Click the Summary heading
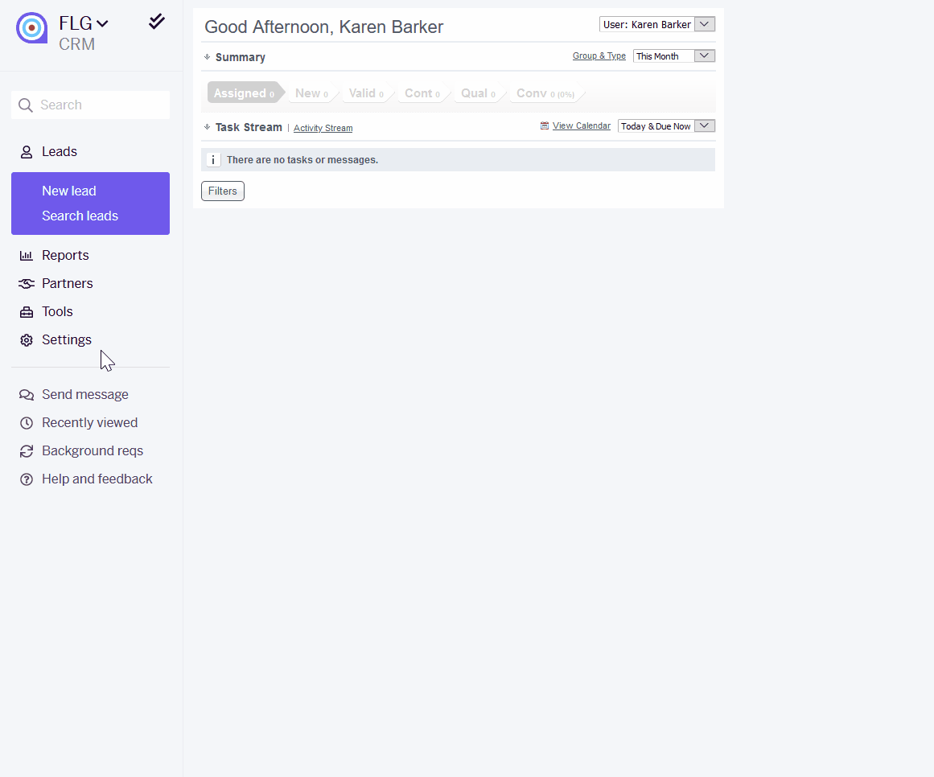The image size is (934, 777). click(x=240, y=57)
